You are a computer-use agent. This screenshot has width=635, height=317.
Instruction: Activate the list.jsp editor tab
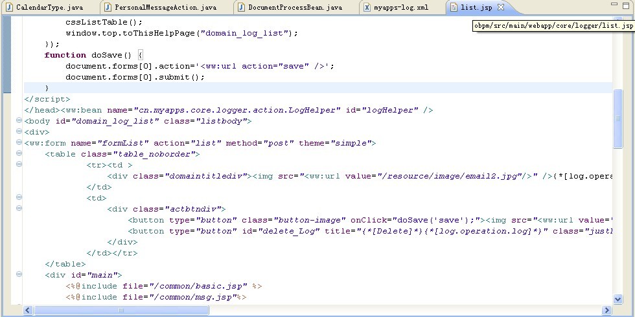(476, 7)
